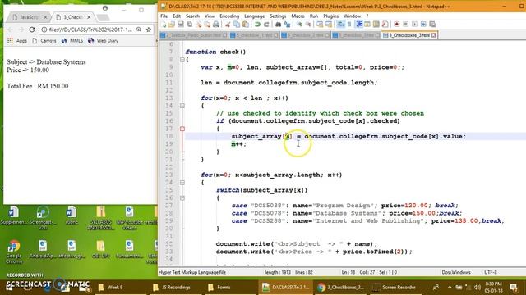
Task: Open the Macro menu
Action: 298,16
